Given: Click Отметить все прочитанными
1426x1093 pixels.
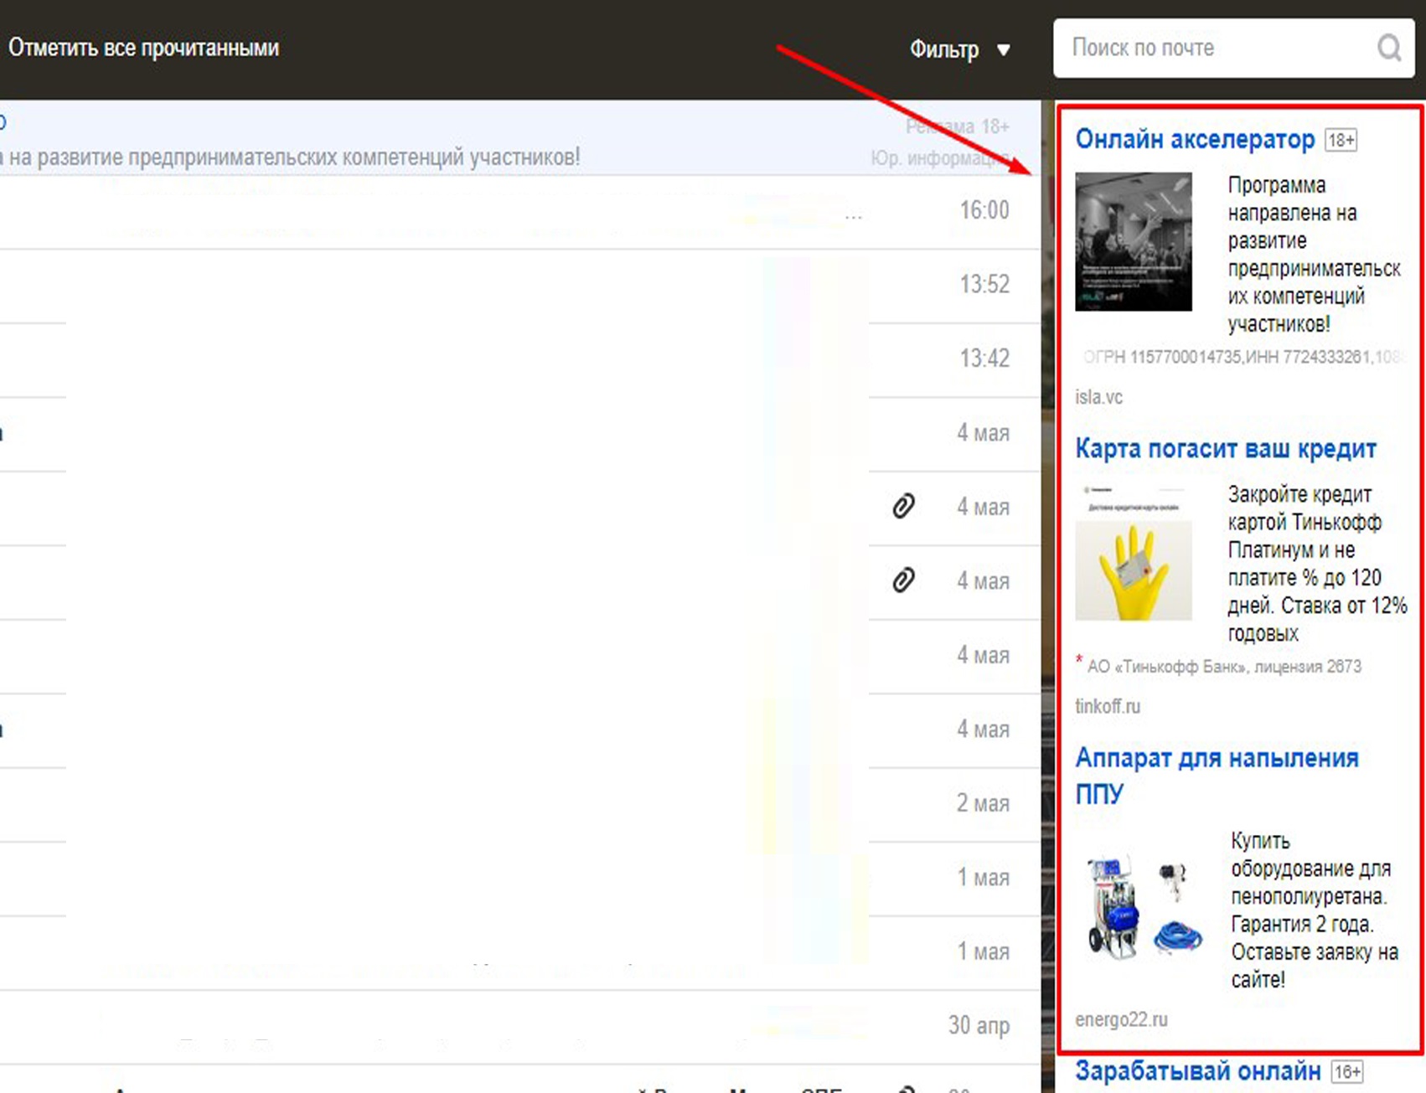Looking at the screenshot, I should click(x=143, y=48).
